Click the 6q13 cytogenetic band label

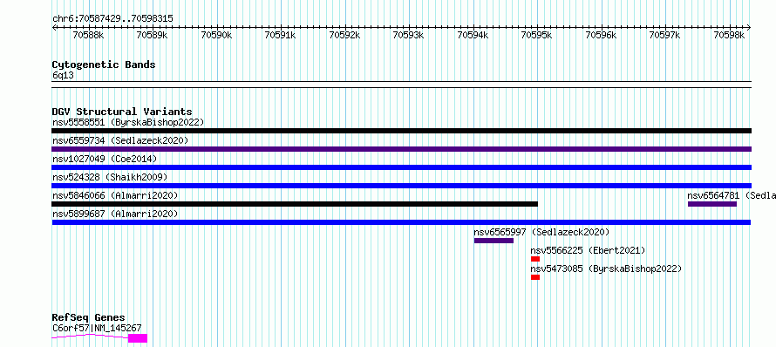pos(64,76)
